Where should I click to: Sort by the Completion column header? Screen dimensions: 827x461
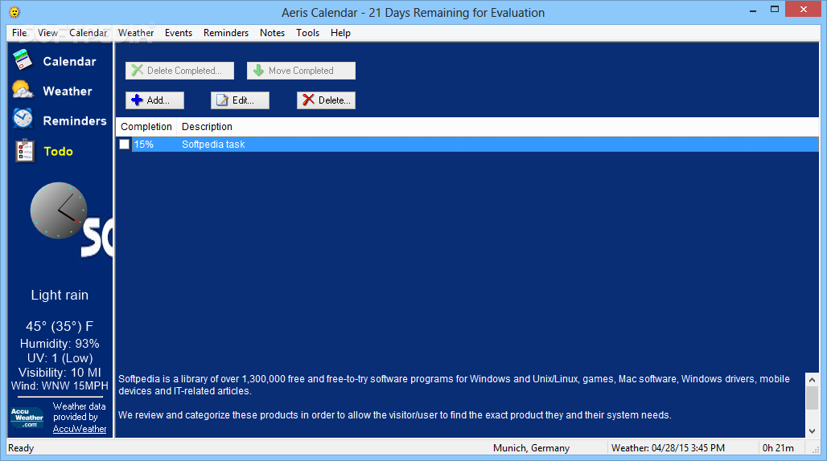click(146, 127)
